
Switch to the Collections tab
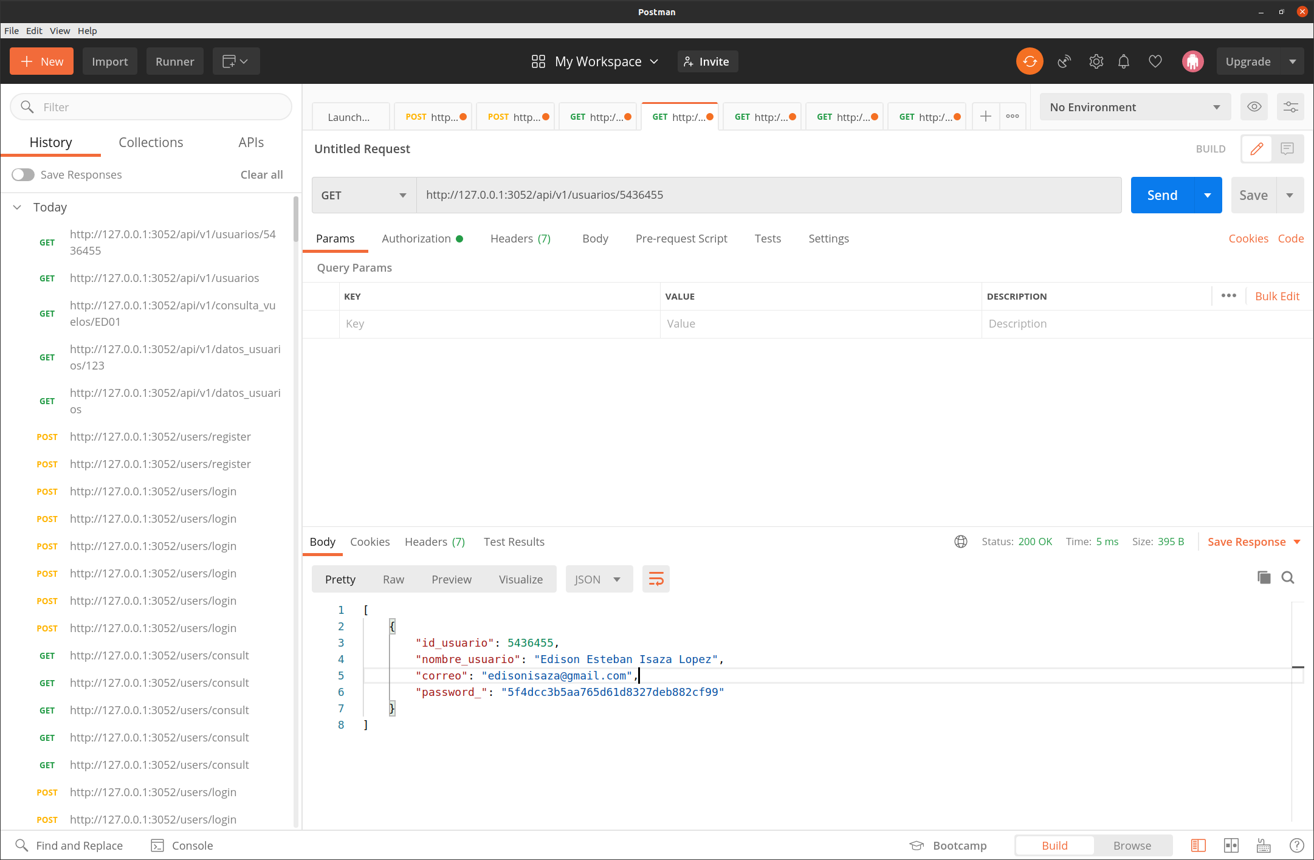pos(151,142)
